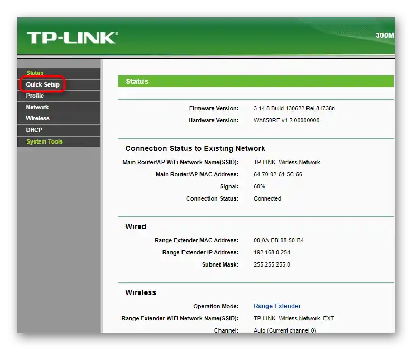The width and height of the screenshot is (412, 350).
Task: Select main router SSID TP-LINK_Wirless Network
Action: click(x=286, y=162)
